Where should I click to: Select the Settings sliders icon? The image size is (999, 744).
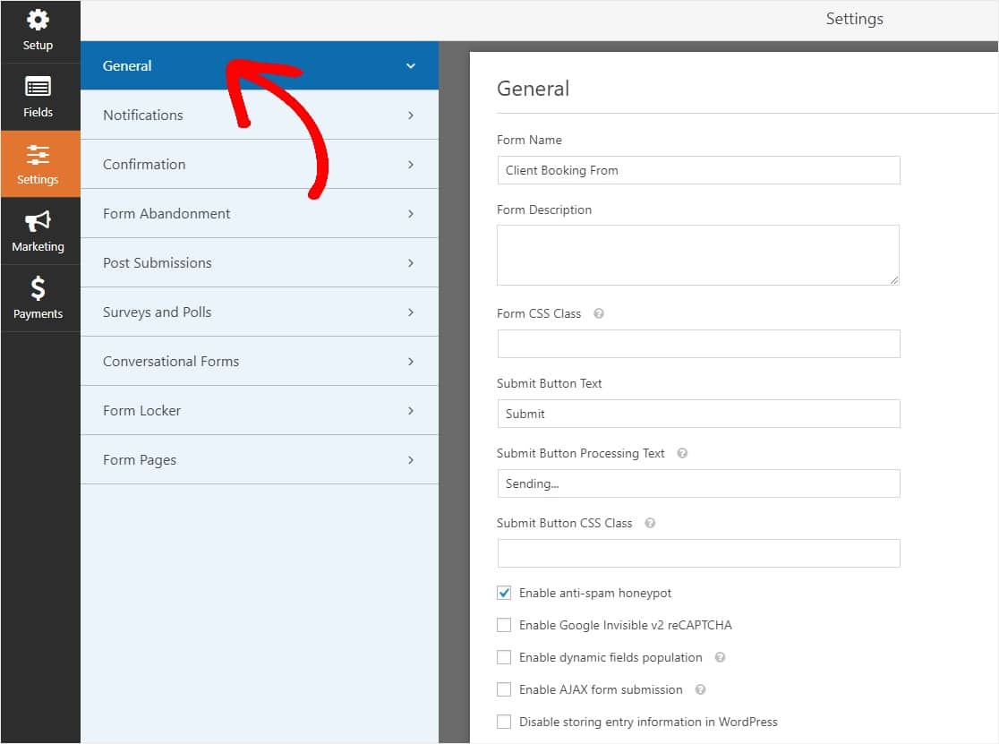(x=38, y=155)
